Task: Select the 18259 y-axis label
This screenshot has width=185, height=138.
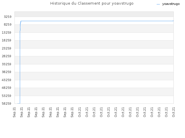Action: [x=7, y=40]
